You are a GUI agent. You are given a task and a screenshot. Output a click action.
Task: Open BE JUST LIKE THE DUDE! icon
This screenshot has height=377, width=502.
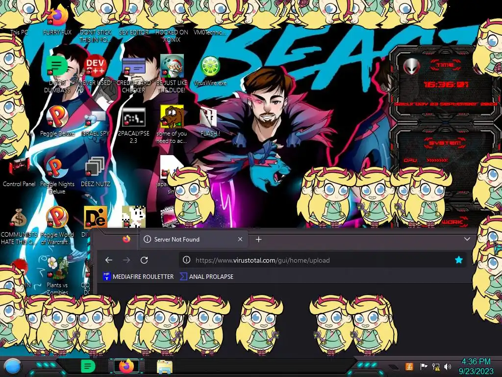click(x=172, y=66)
